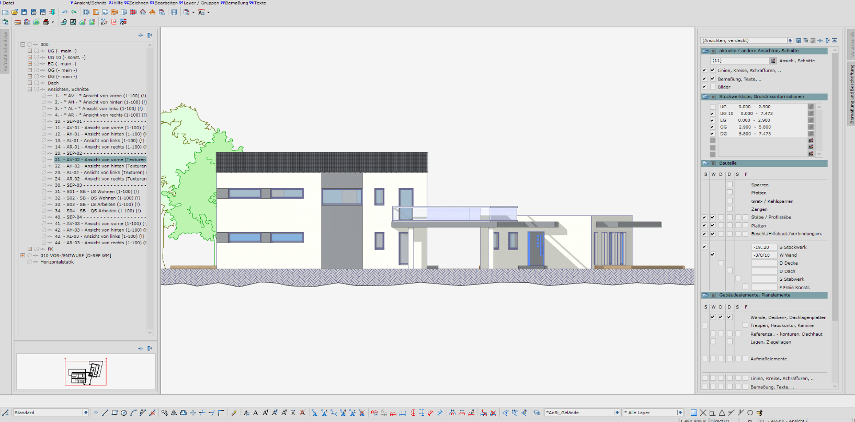Select the line drawing tool
Image resolution: width=855 pixels, height=422 pixels.
pos(105,413)
